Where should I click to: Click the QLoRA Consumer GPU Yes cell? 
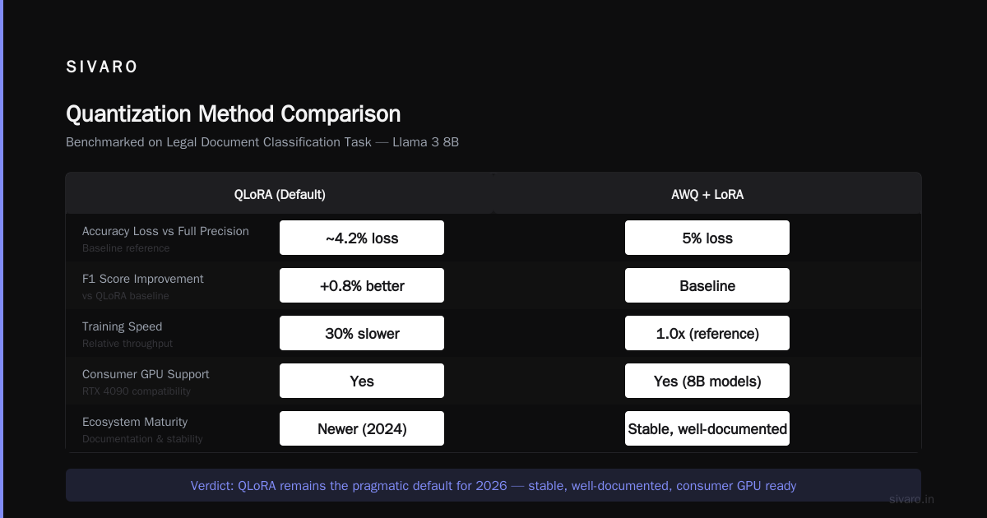coord(362,382)
